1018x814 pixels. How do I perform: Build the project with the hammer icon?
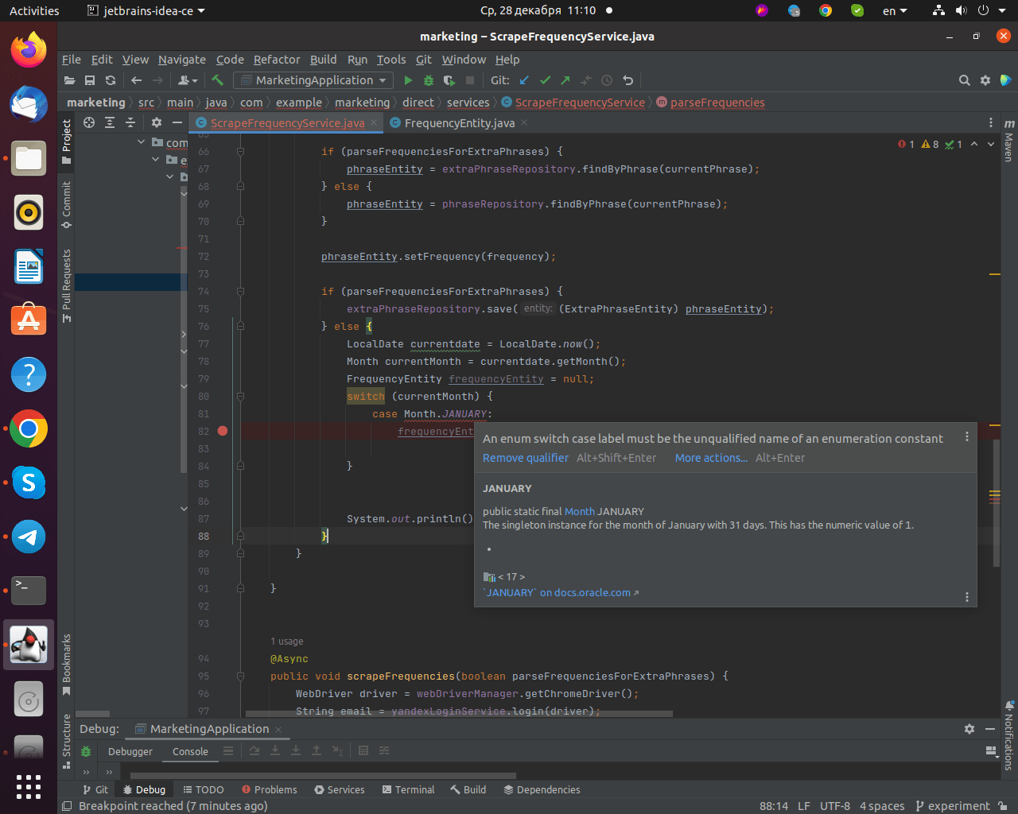[x=217, y=80]
